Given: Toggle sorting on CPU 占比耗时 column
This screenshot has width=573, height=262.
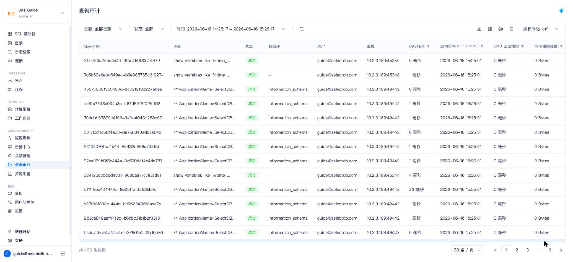Looking at the screenshot, I should (x=522, y=46).
